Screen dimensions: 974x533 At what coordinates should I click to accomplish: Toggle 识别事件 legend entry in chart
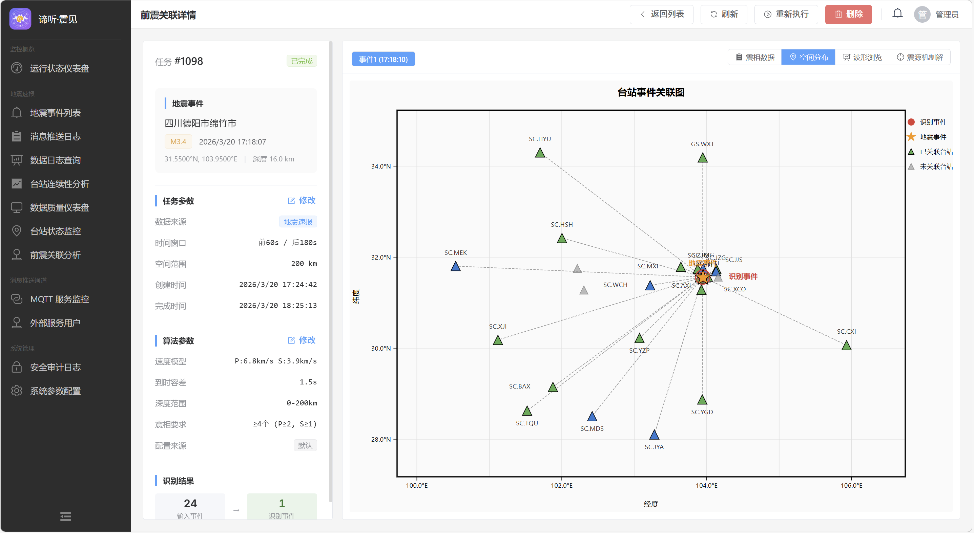tap(932, 122)
